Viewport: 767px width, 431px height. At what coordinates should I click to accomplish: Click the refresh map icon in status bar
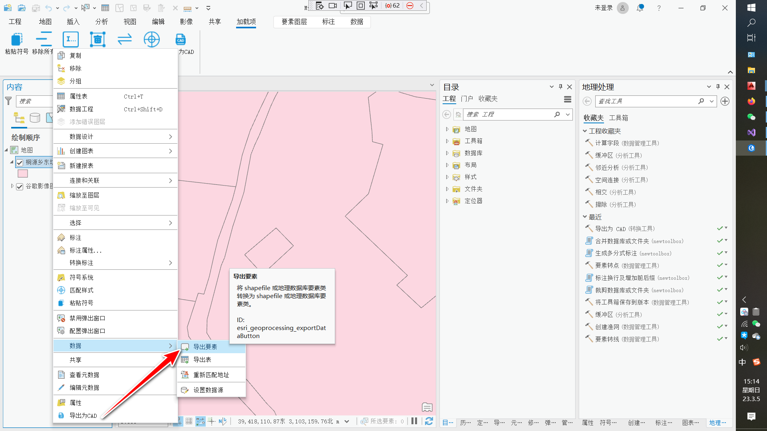click(429, 421)
